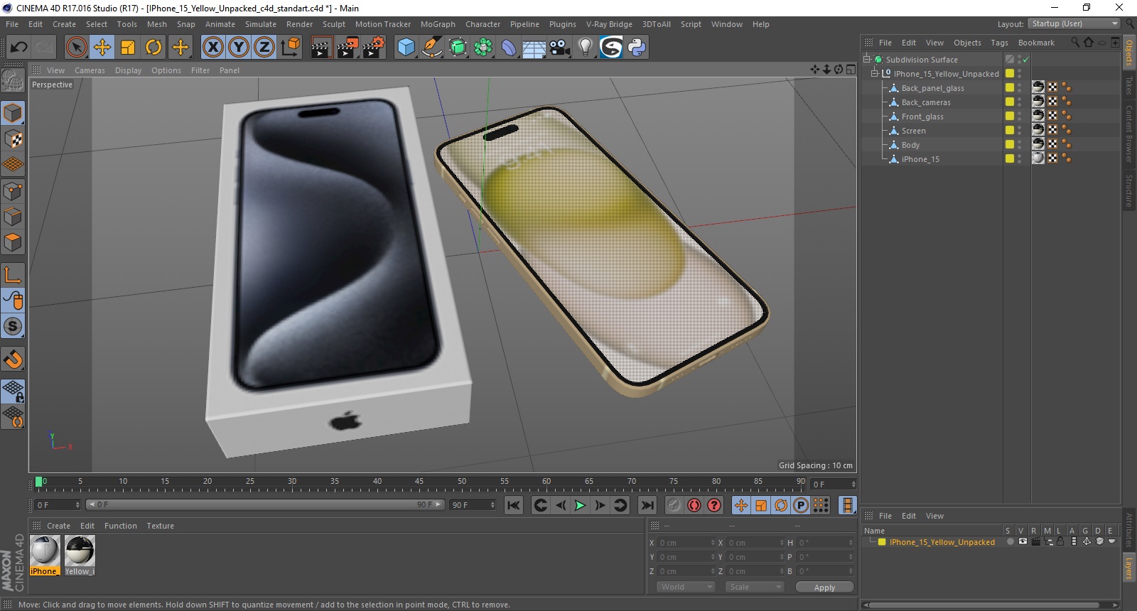Go to start of animation
The width and height of the screenshot is (1137, 611).
(x=514, y=505)
